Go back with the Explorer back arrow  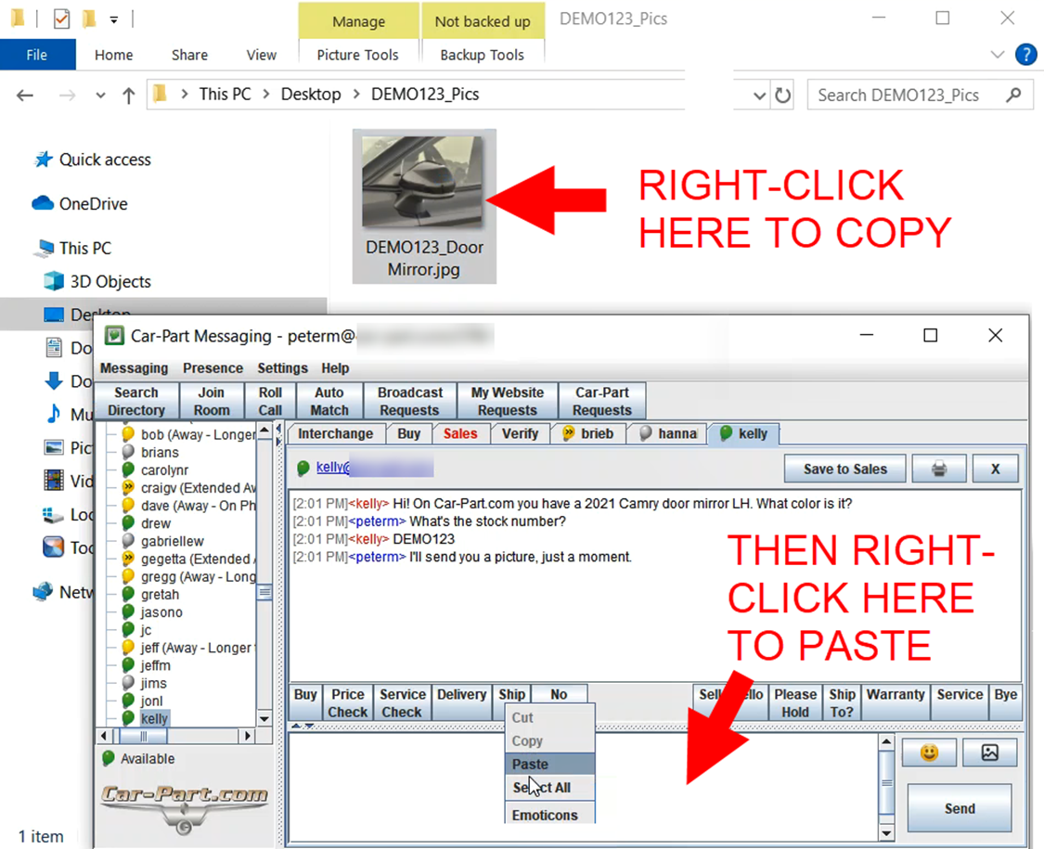[x=25, y=96]
